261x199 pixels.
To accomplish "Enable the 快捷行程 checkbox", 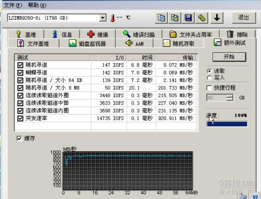I will coord(209,88).
